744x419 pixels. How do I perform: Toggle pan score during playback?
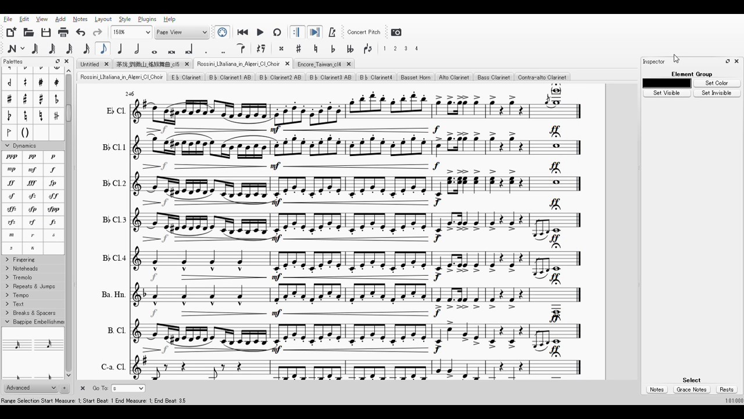pos(314,32)
